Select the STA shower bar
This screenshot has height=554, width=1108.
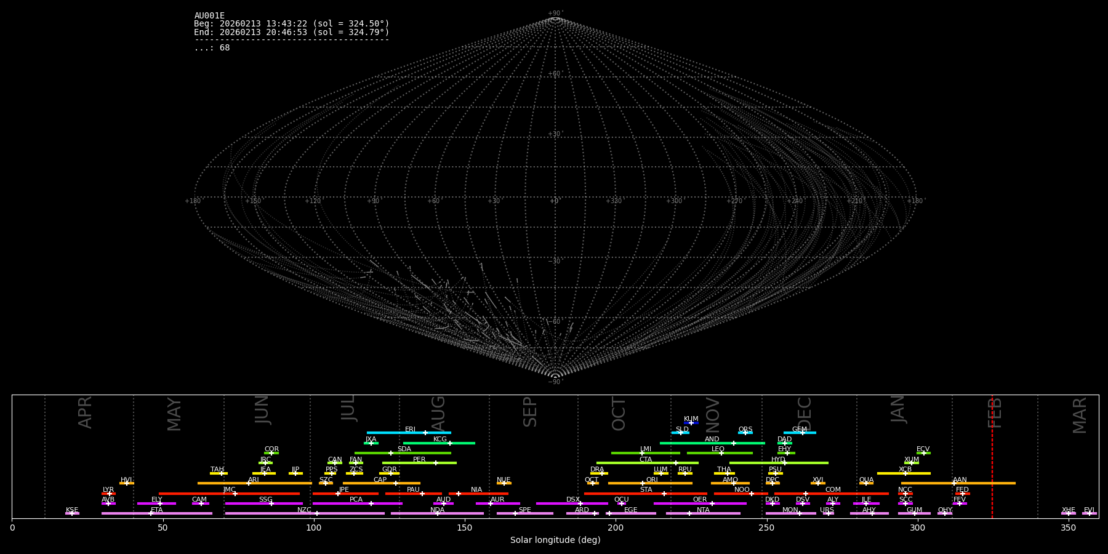tap(646, 494)
